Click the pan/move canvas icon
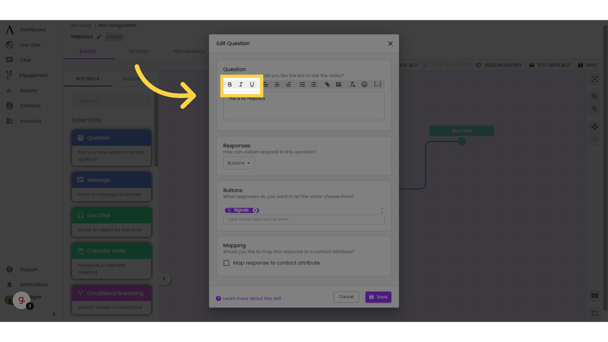Viewport: 608px width, 342px height. 595,127
